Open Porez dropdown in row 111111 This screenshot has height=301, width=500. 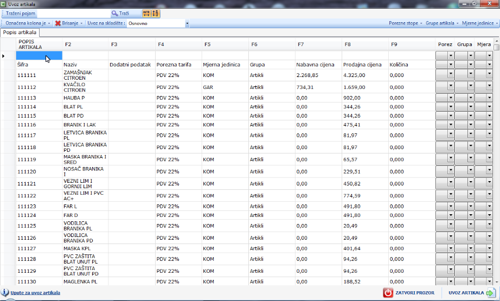pos(451,74)
